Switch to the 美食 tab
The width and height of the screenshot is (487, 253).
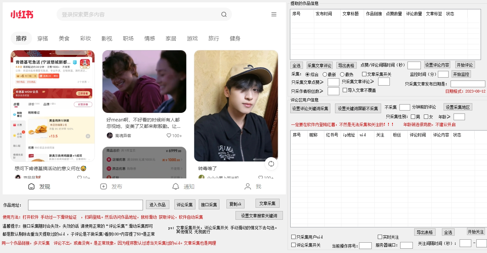pyautogui.click(x=64, y=38)
